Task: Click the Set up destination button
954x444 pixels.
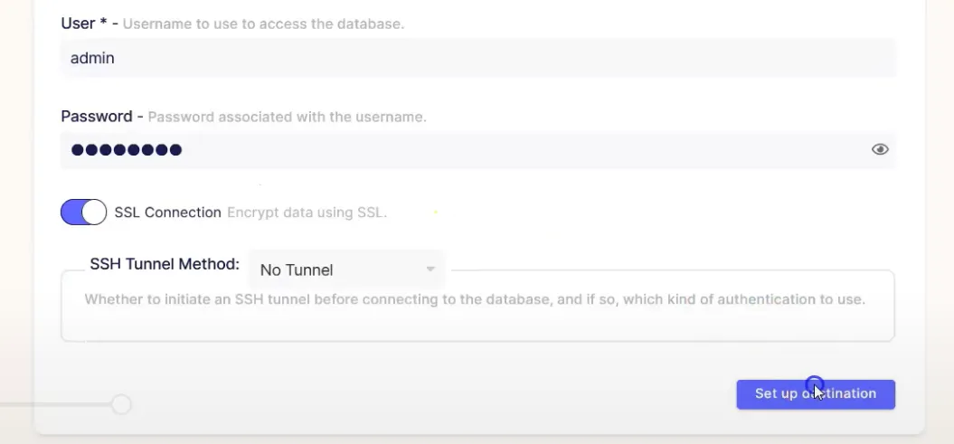Action: click(816, 394)
